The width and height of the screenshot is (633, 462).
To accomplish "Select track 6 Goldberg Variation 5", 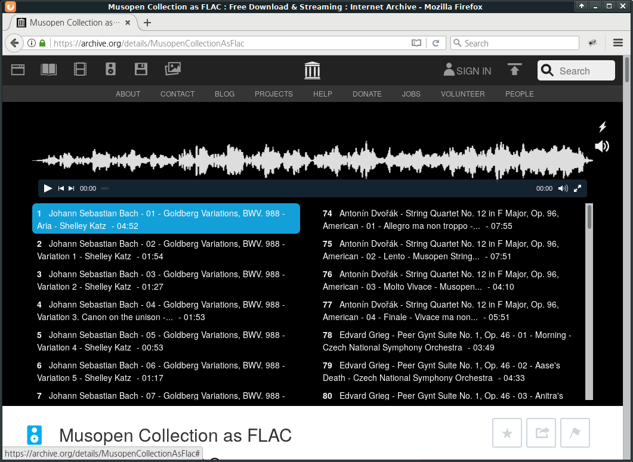I will pyautogui.click(x=166, y=371).
